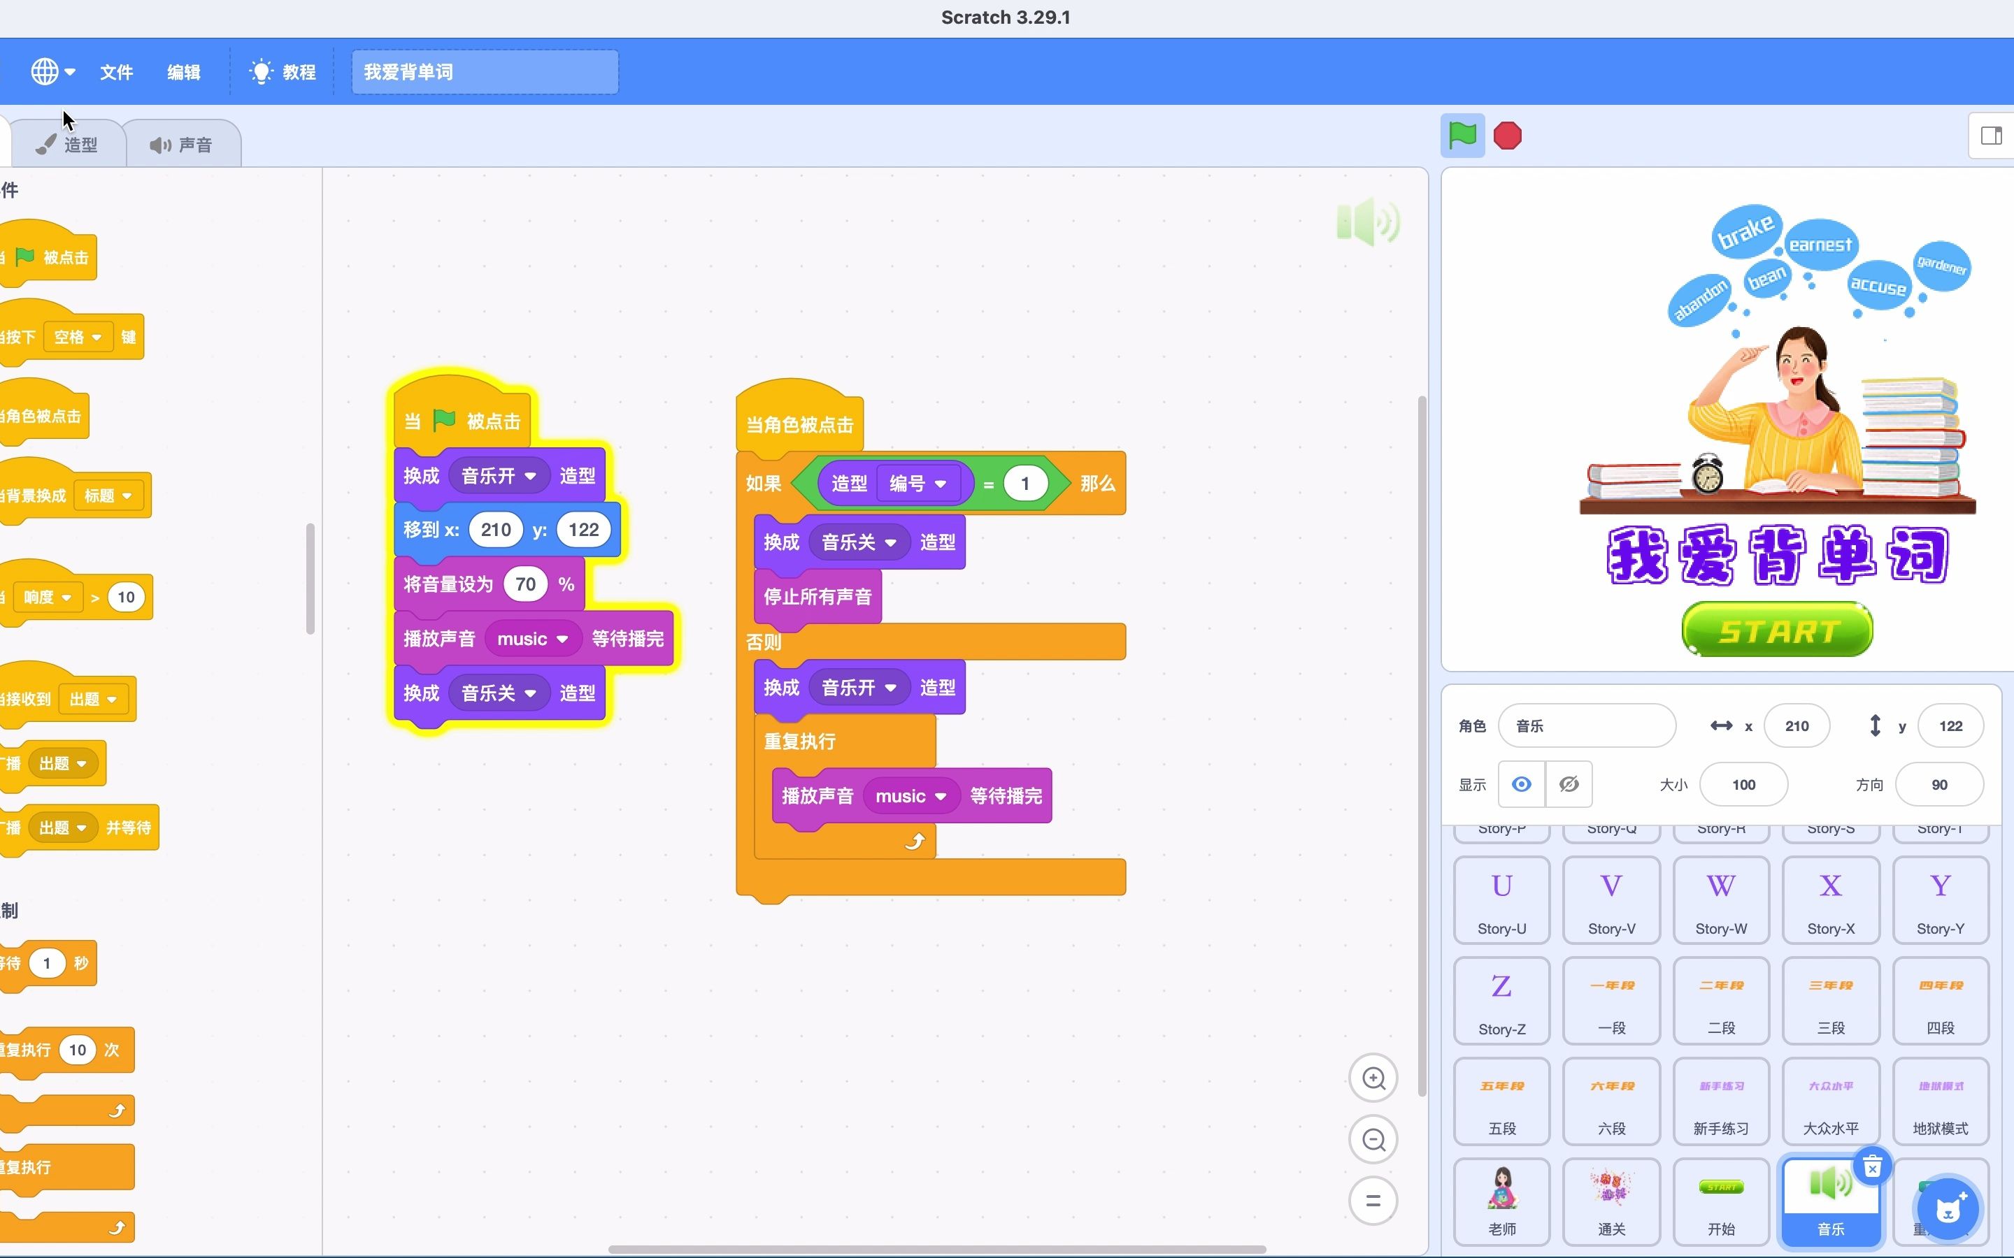This screenshot has width=2014, height=1258.
Task: Open music sound dropdown in green flag script
Action: [533, 639]
